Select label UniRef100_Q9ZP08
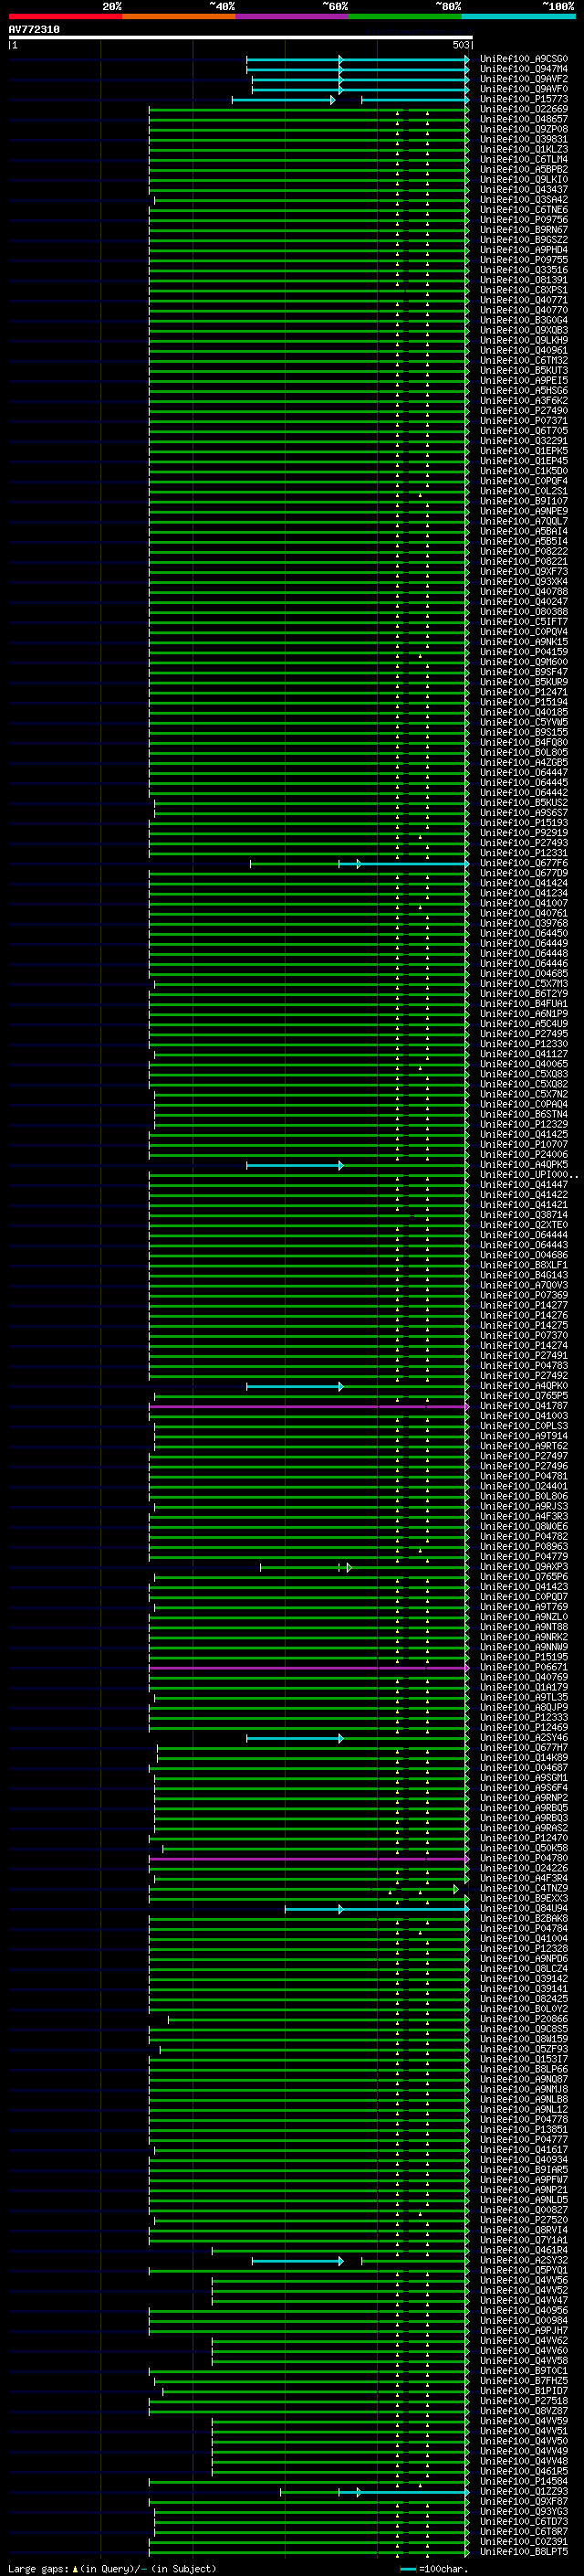The width and height of the screenshot is (584, 2576). (x=524, y=129)
